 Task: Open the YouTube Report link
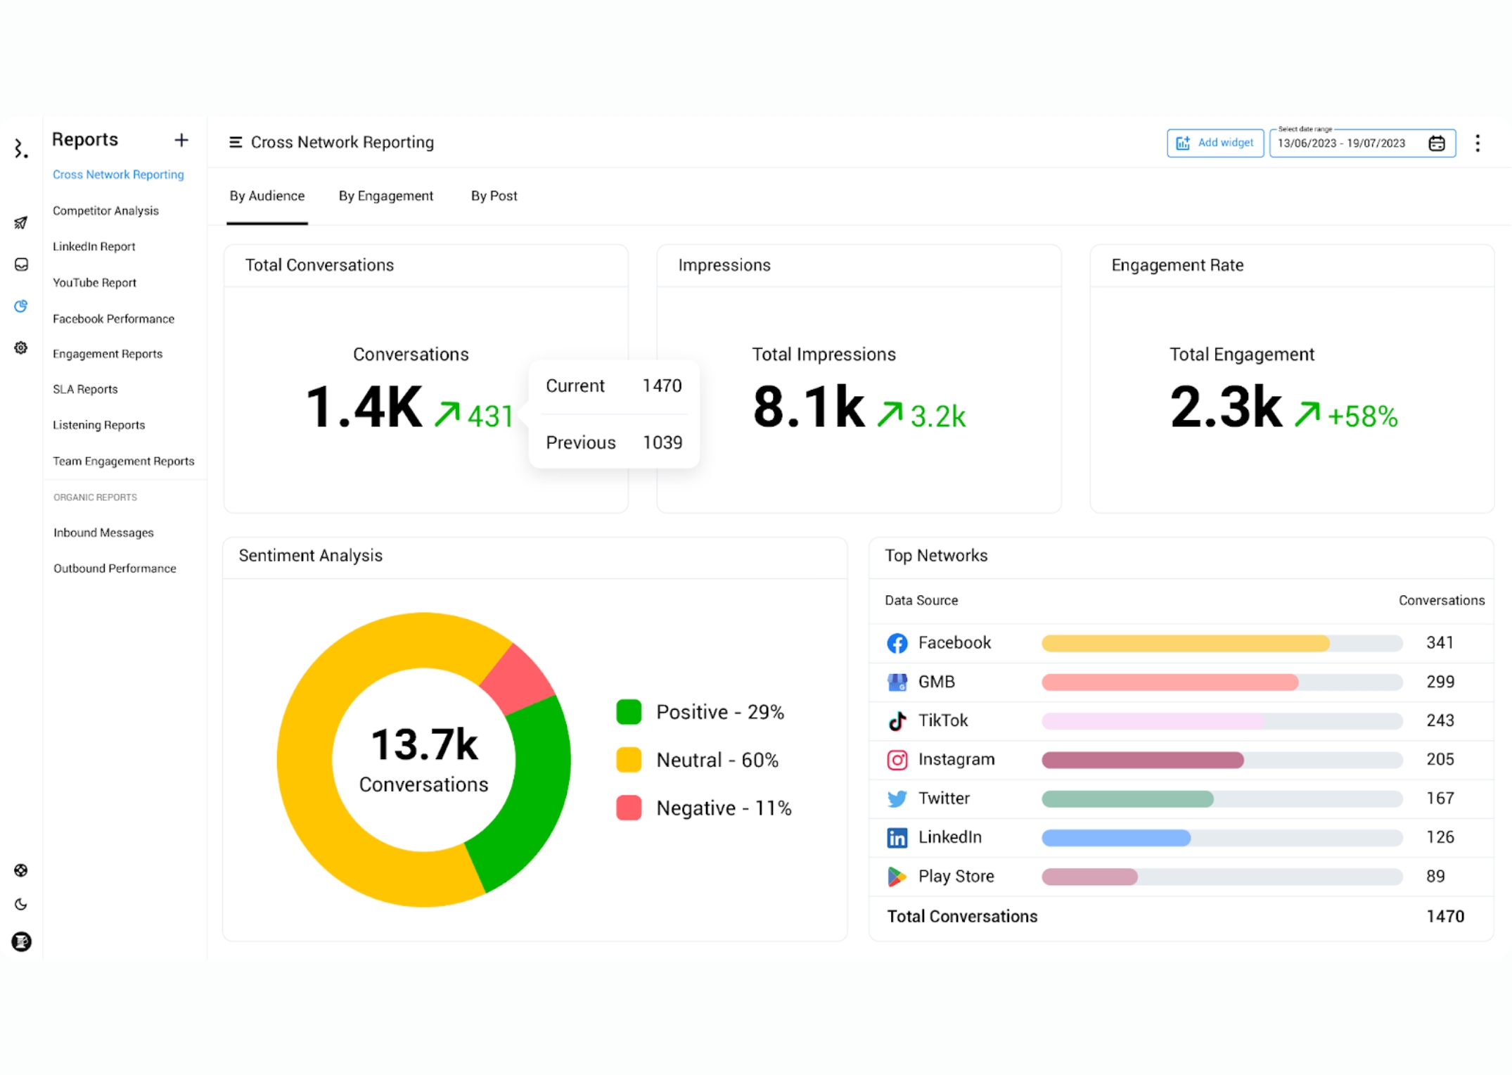tap(94, 282)
